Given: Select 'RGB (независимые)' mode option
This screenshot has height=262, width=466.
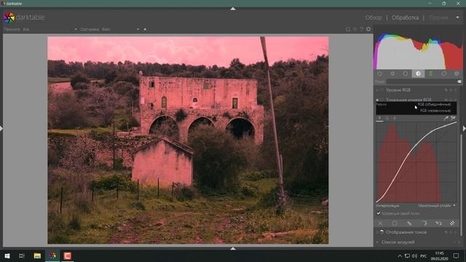Looking at the screenshot, I should coord(435,110).
